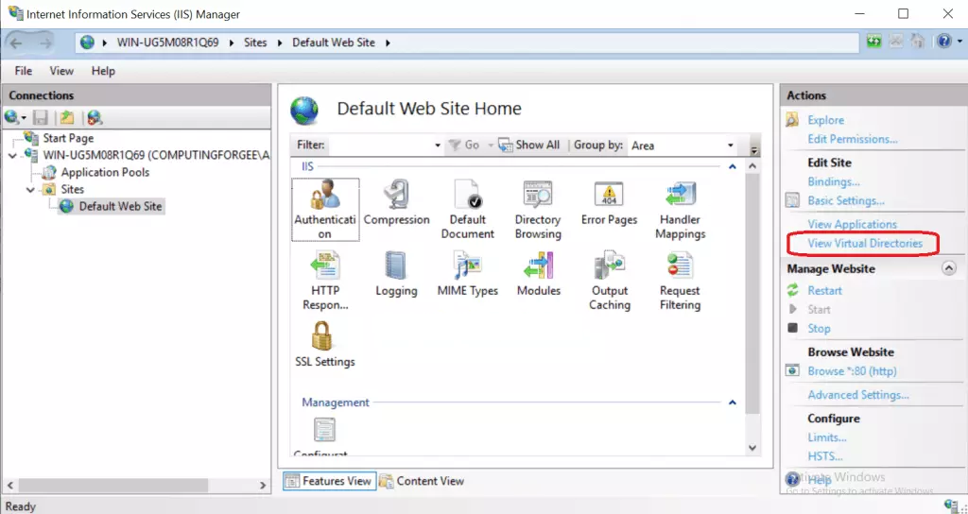Collapse the IIS group section
Viewport: 968px width, 514px height.
pyautogui.click(x=733, y=166)
